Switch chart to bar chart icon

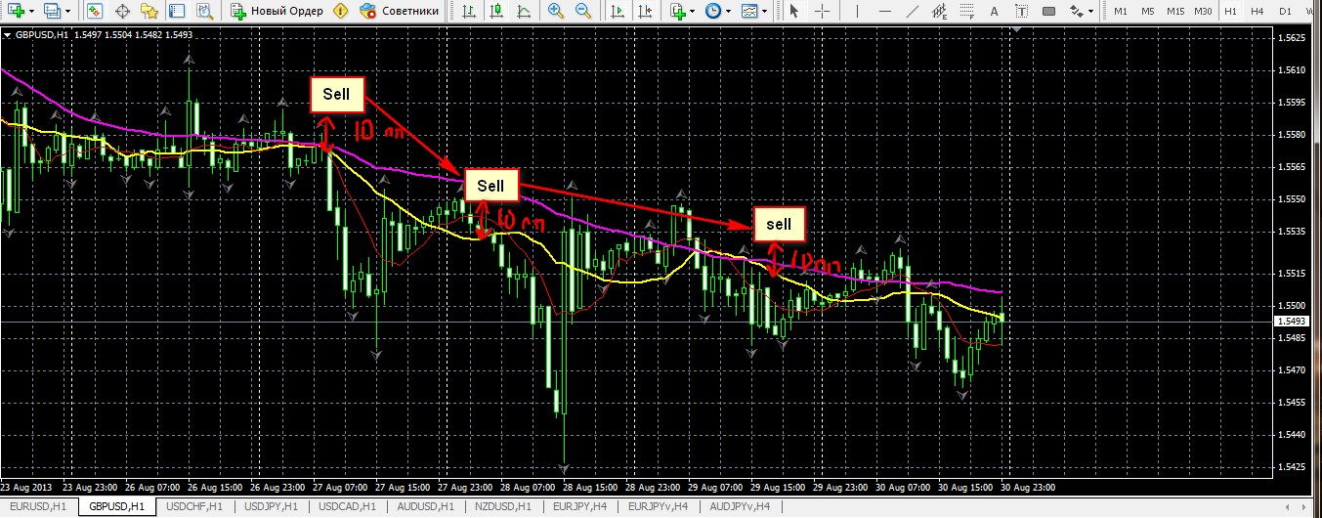coord(470,12)
